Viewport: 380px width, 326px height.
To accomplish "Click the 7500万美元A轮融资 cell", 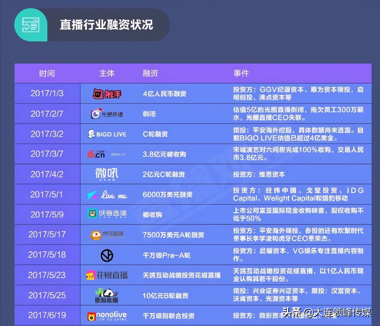I will pyautogui.click(x=174, y=235).
